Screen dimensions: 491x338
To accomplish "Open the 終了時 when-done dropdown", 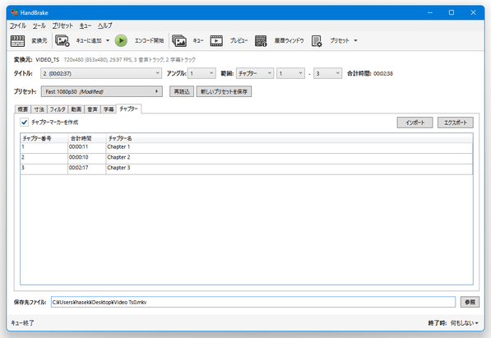I will tap(465, 323).
